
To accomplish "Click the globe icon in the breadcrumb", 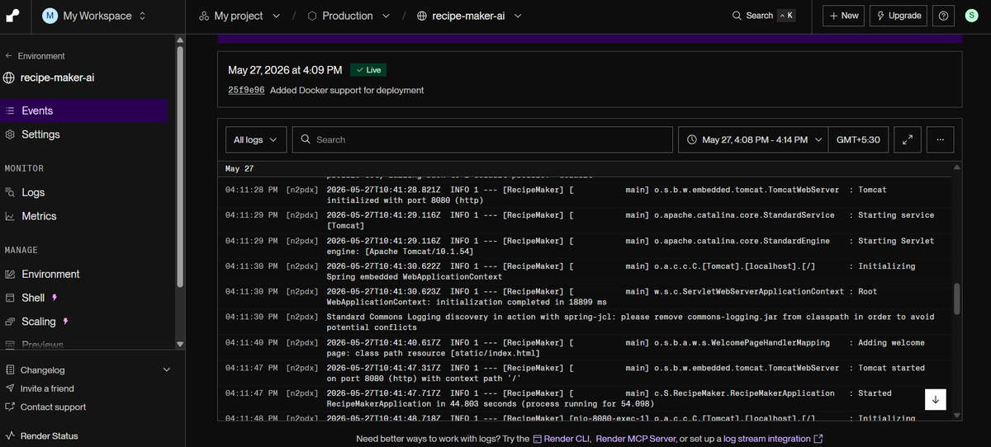I will 422,16.
